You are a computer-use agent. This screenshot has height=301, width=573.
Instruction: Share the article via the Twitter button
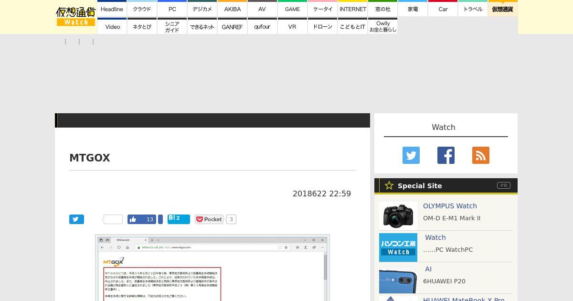[x=76, y=219]
